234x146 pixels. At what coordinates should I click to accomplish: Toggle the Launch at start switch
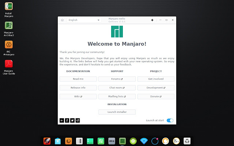[170, 120]
